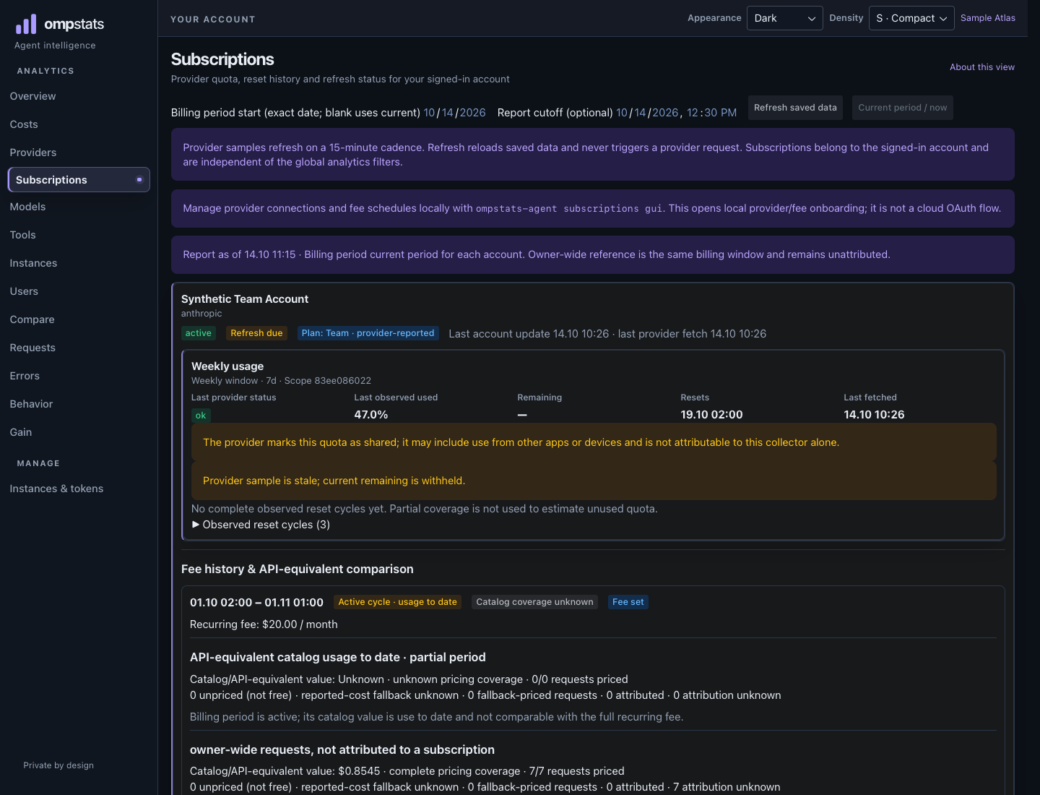Viewport: 1040px width, 795px height.
Task: Click the ompstats bar-chart logo icon
Action: click(x=26, y=25)
